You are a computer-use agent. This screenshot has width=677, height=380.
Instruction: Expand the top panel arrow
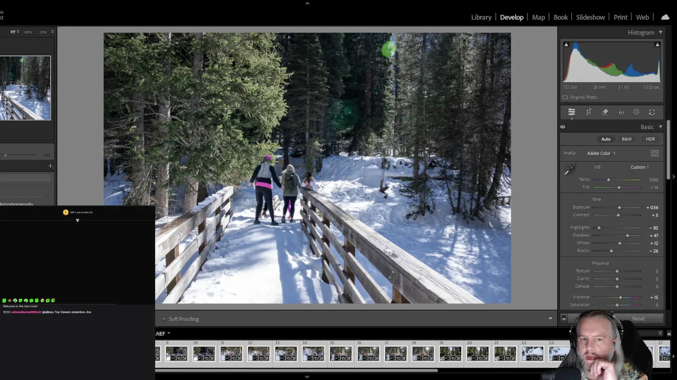pyautogui.click(x=307, y=3)
